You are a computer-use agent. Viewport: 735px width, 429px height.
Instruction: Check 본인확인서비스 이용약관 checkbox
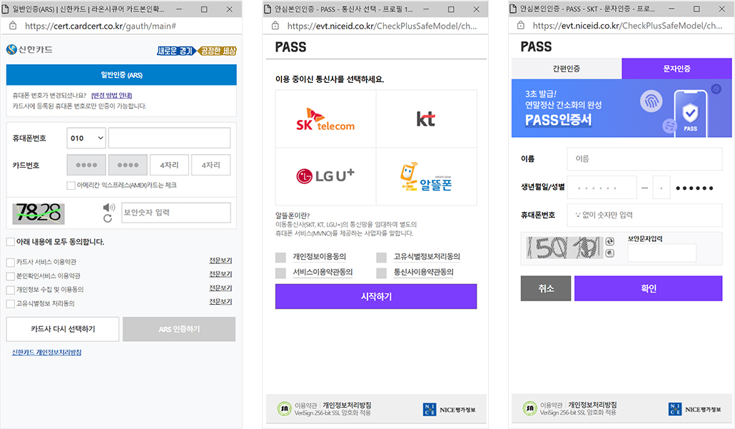point(10,276)
